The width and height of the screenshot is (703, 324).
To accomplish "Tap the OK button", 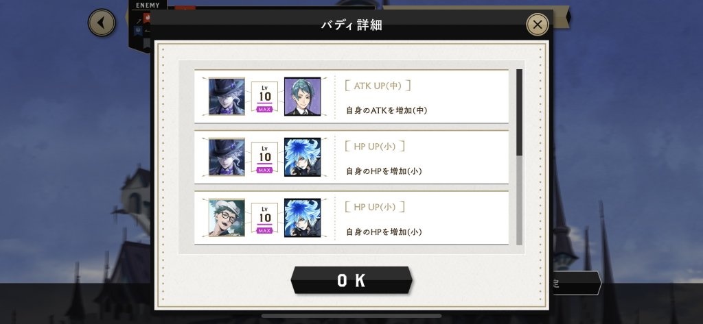I will (x=351, y=281).
